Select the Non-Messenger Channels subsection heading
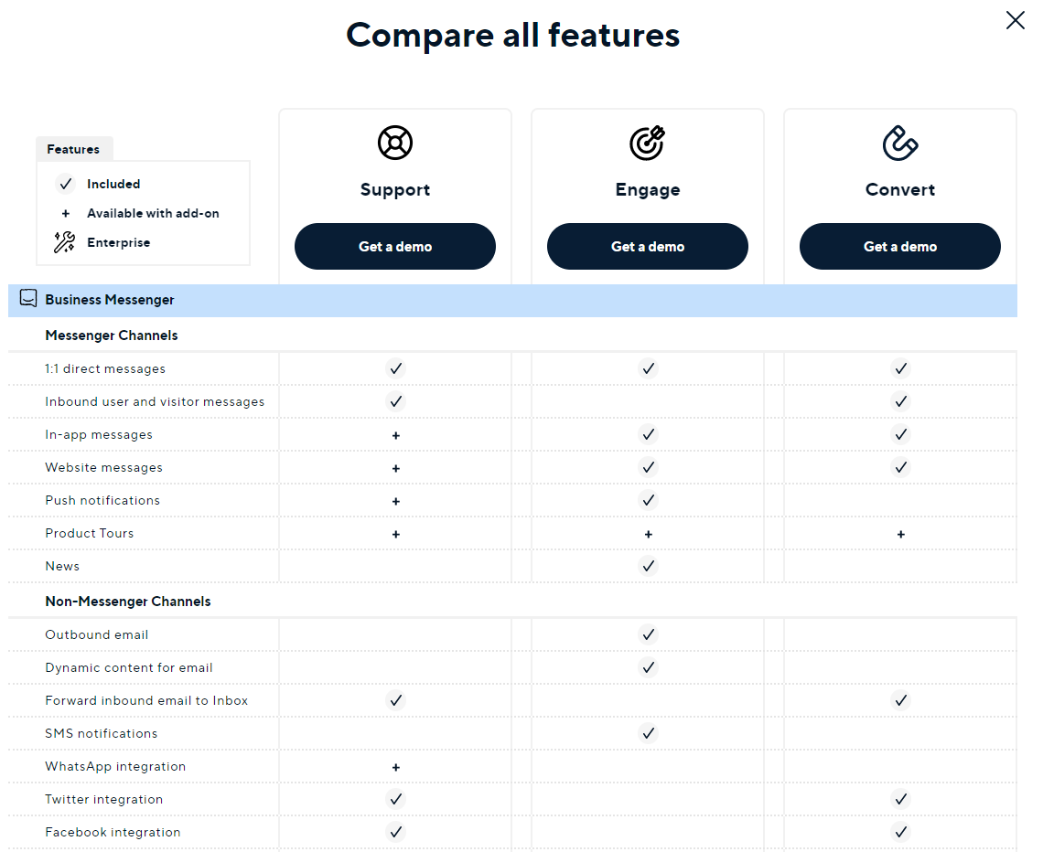This screenshot has height=852, width=1043. point(128,601)
